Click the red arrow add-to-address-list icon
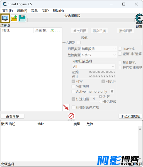This screenshot has height=167, width=143. point(66,107)
